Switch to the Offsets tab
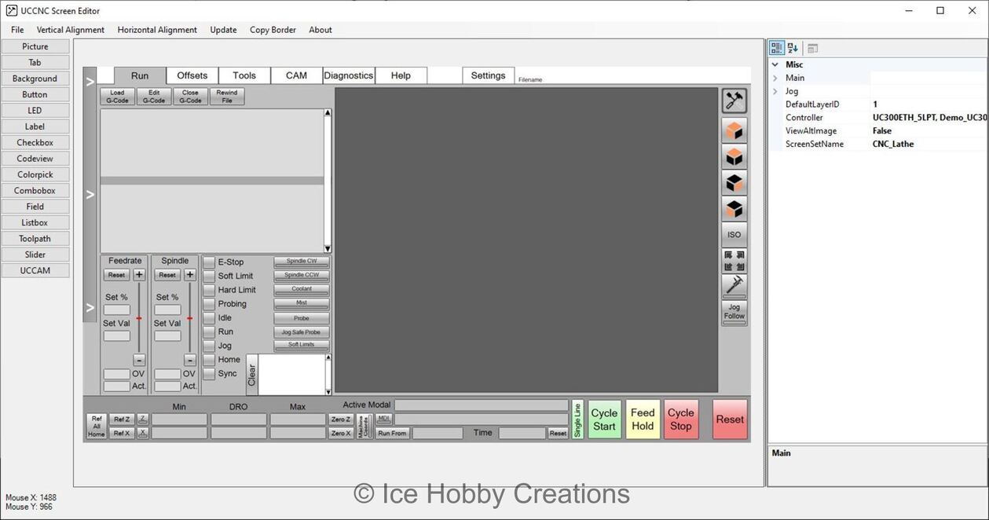The image size is (989, 520). tap(192, 75)
